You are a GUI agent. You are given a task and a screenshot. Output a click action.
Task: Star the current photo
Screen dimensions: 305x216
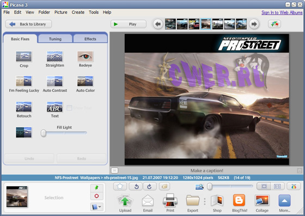coord(120,187)
